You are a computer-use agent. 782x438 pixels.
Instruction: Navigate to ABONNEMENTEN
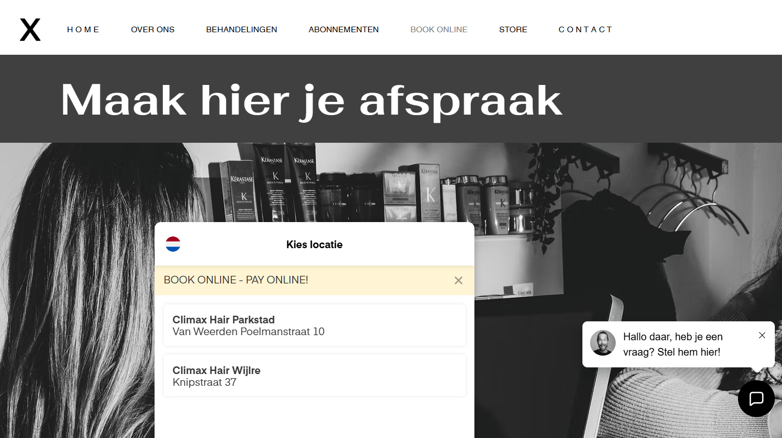(343, 30)
